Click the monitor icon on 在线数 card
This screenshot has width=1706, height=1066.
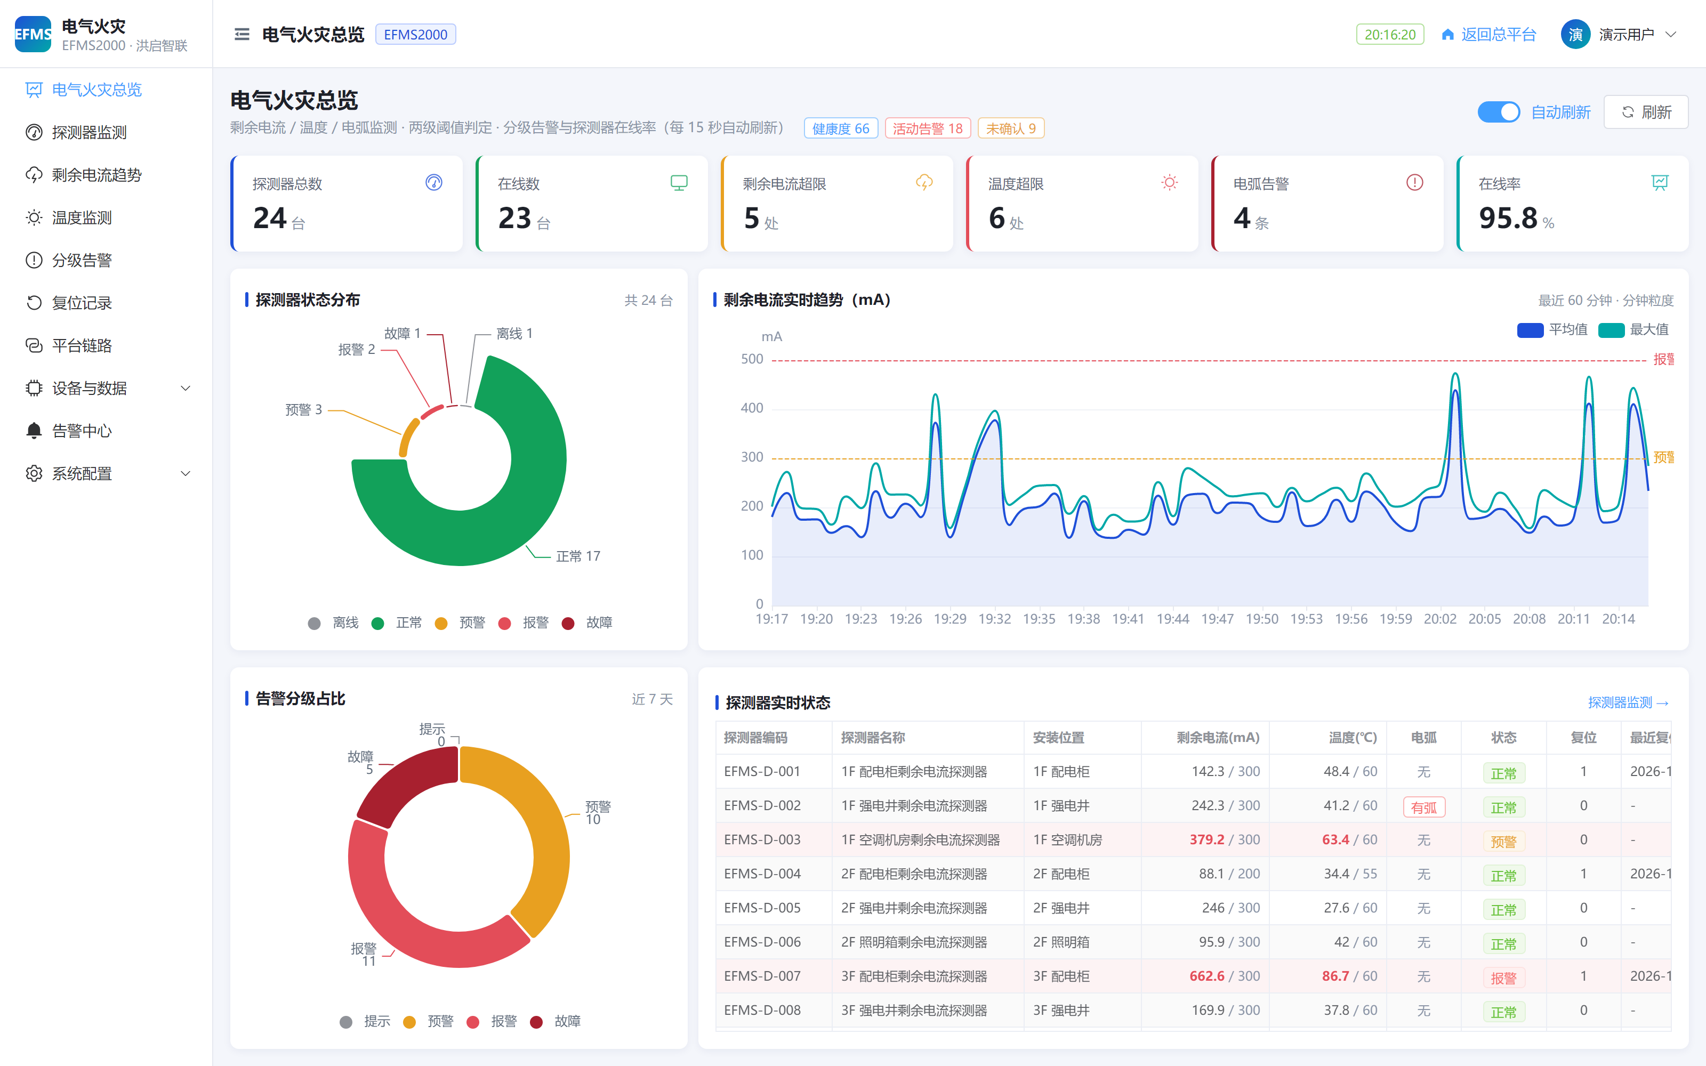679,183
